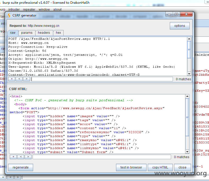Screen dimensions: 209x181
Task: Click the submit input 'Submit form' line
Action: pyautogui.click(x=68, y=152)
